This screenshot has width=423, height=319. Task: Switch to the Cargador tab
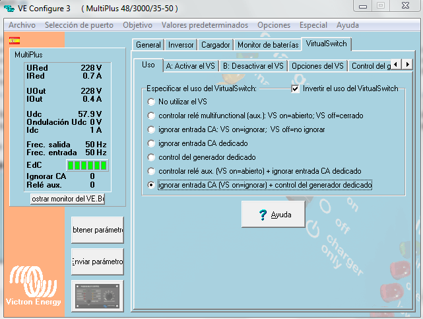point(216,45)
